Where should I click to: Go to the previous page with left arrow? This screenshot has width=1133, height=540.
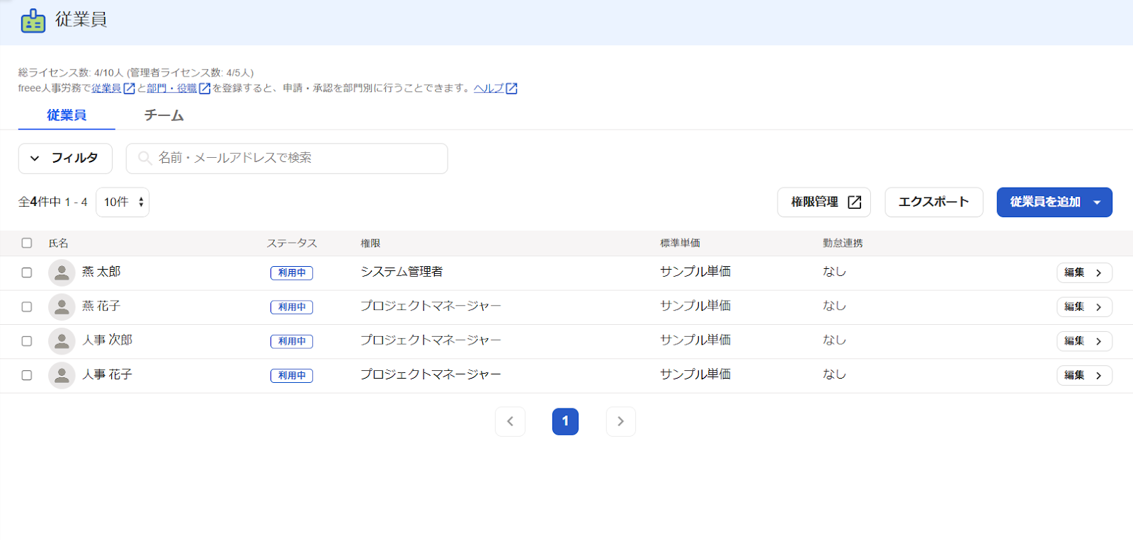pyautogui.click(x=510, y=421)
